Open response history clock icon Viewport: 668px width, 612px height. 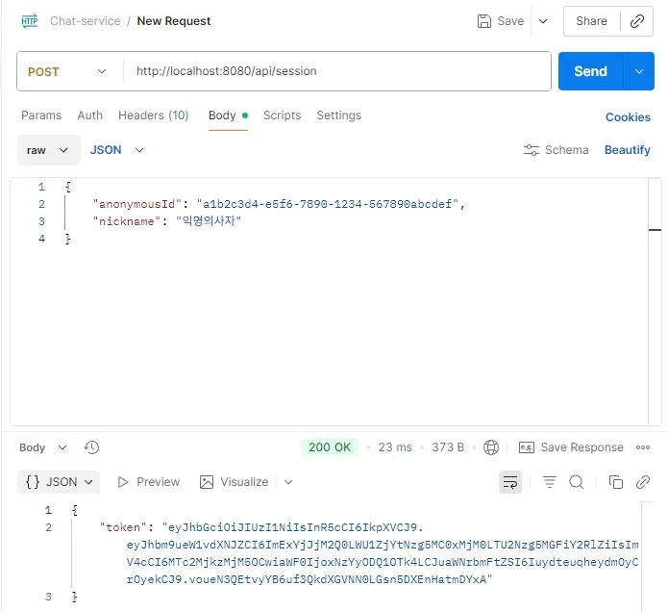tap(92, 447)
